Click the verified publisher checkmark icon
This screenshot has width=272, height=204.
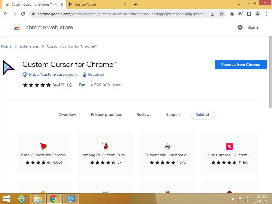tap(25, 75)
